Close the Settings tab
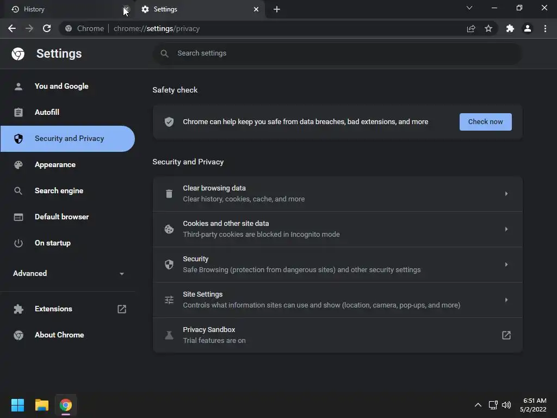This screenshot has width=557, height=418. [x=256, y=9]
